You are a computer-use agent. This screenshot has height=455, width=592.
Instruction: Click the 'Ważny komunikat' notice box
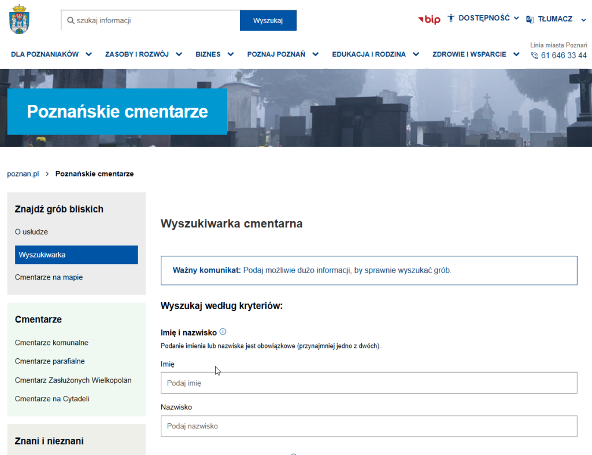[x=369, y=270]
